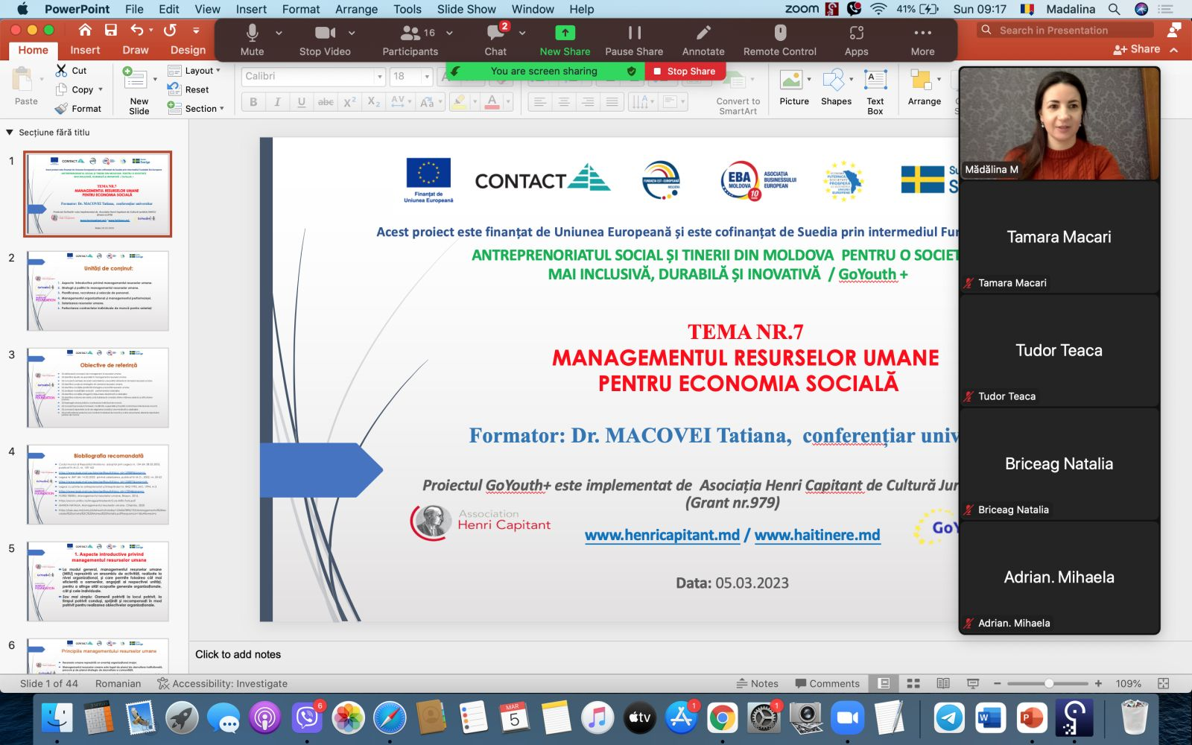The height and width of the screenshot is (745, 1192).
Task: Expand the Layout dropdown
Action: [x=194, y=71]
